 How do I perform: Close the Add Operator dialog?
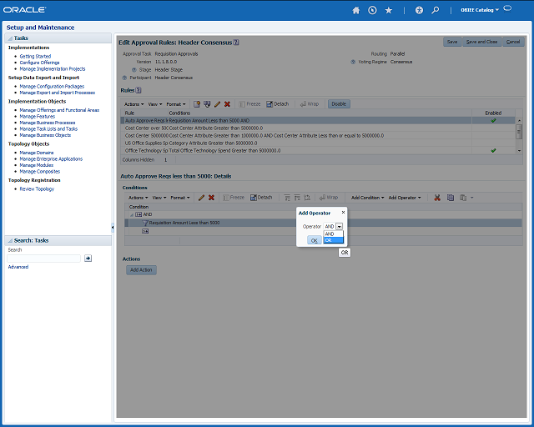(343, 212)
